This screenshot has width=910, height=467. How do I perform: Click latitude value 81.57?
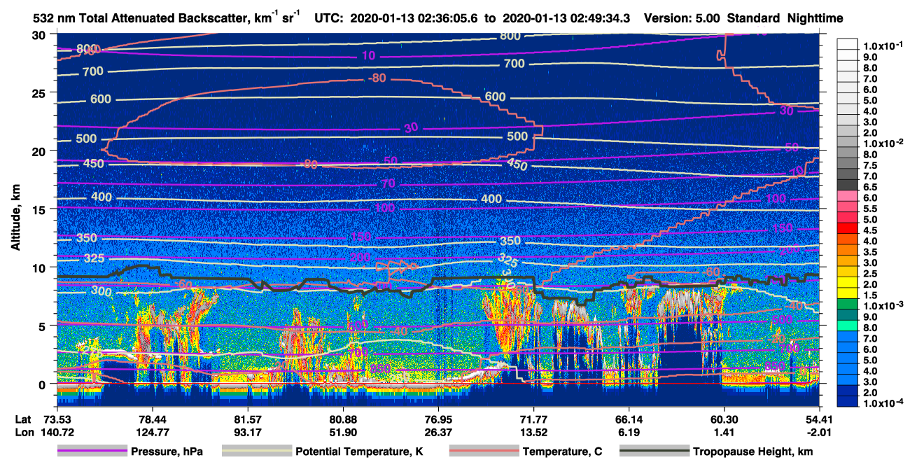click(247, 419)
